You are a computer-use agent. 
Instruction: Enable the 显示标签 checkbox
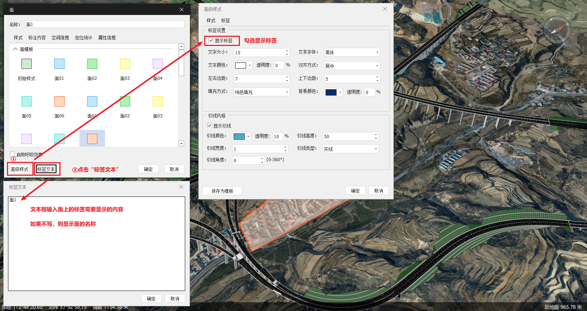tap(211, 40)
